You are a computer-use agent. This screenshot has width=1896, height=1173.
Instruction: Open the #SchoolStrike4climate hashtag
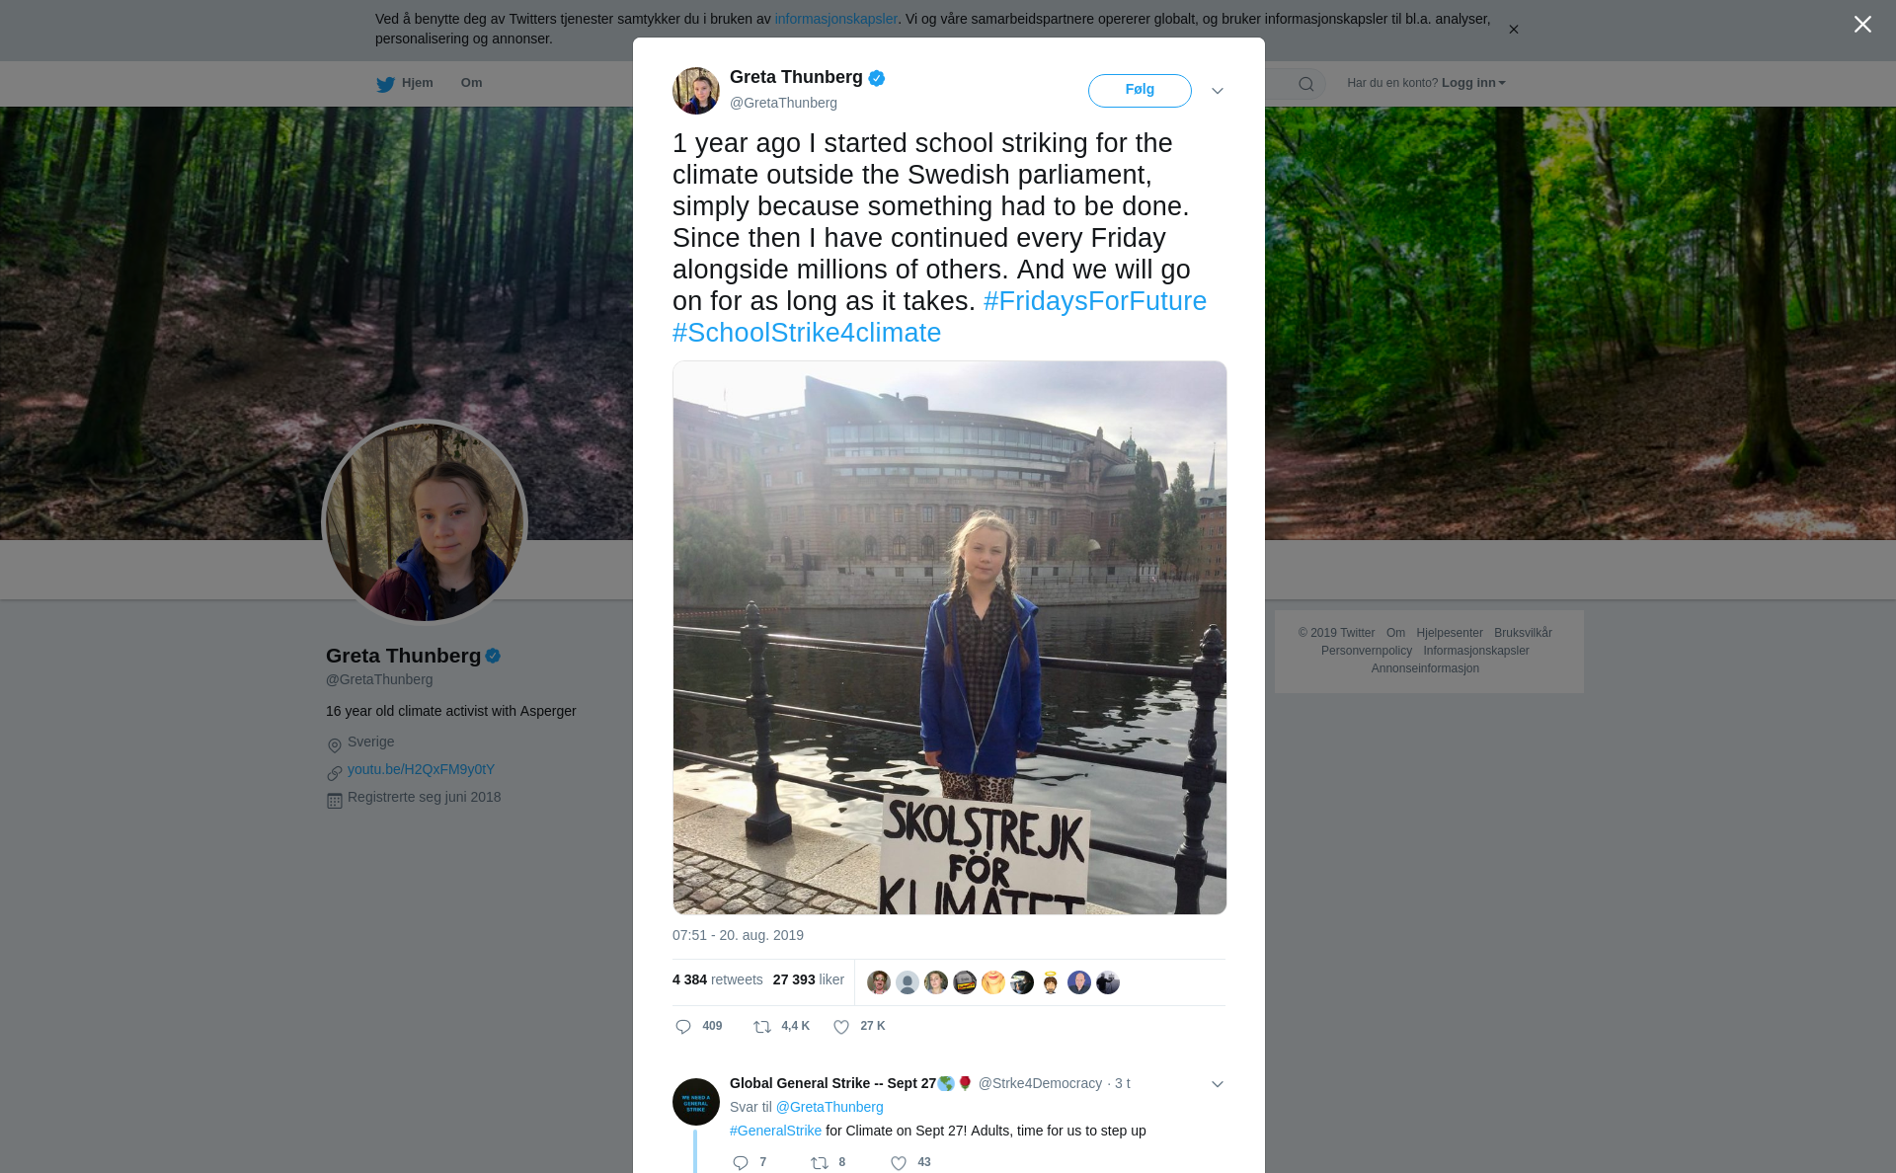point(807,333)
